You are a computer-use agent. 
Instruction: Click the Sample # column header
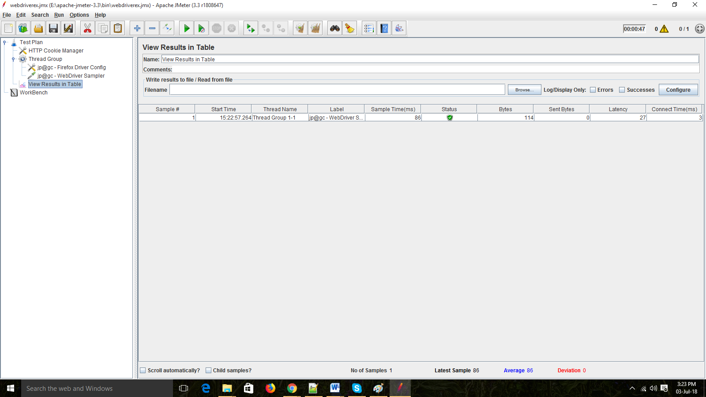coord(167,109)
